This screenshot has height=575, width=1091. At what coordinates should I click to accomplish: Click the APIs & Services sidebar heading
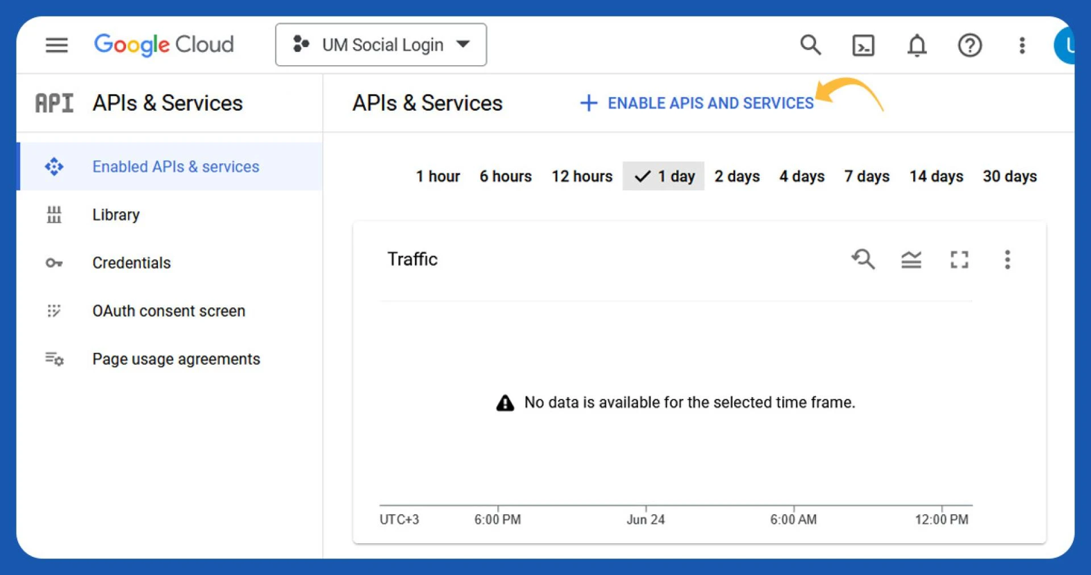coord(168,103)
